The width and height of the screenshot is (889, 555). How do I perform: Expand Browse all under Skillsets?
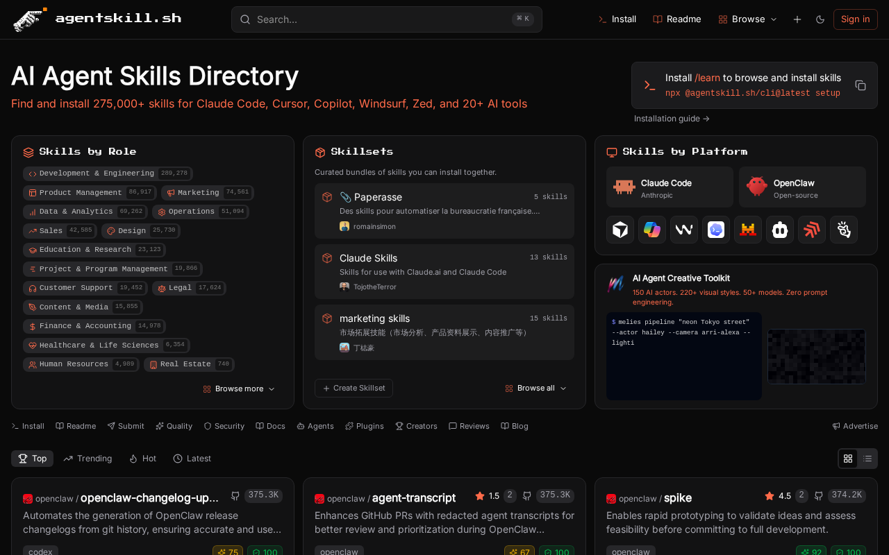pos(536,388)
